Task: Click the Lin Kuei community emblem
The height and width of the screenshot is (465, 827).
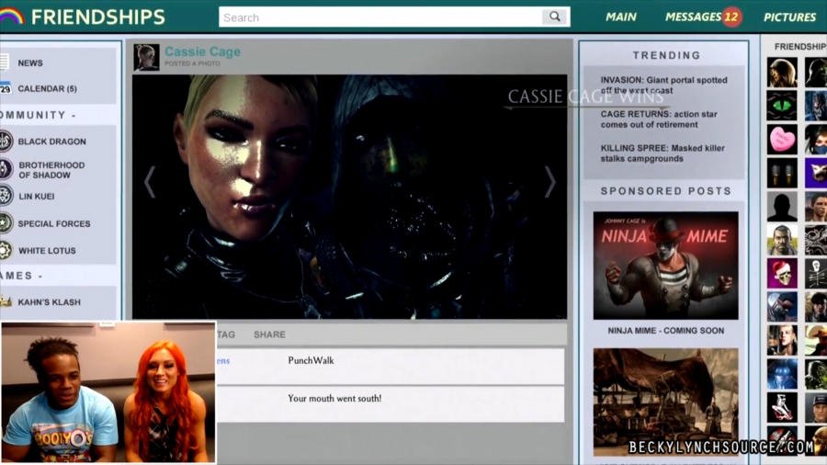Action: point(6,196)
